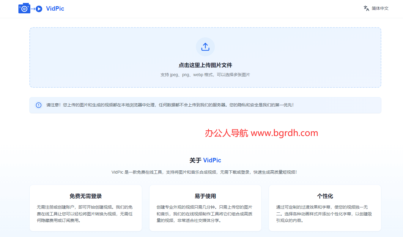
Task: Click the VidPic camera logo icon
Action: click(24, 9)
